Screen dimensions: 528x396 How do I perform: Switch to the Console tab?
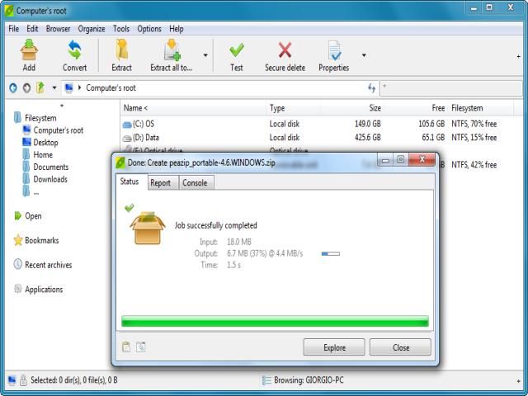tap(195, 183)
